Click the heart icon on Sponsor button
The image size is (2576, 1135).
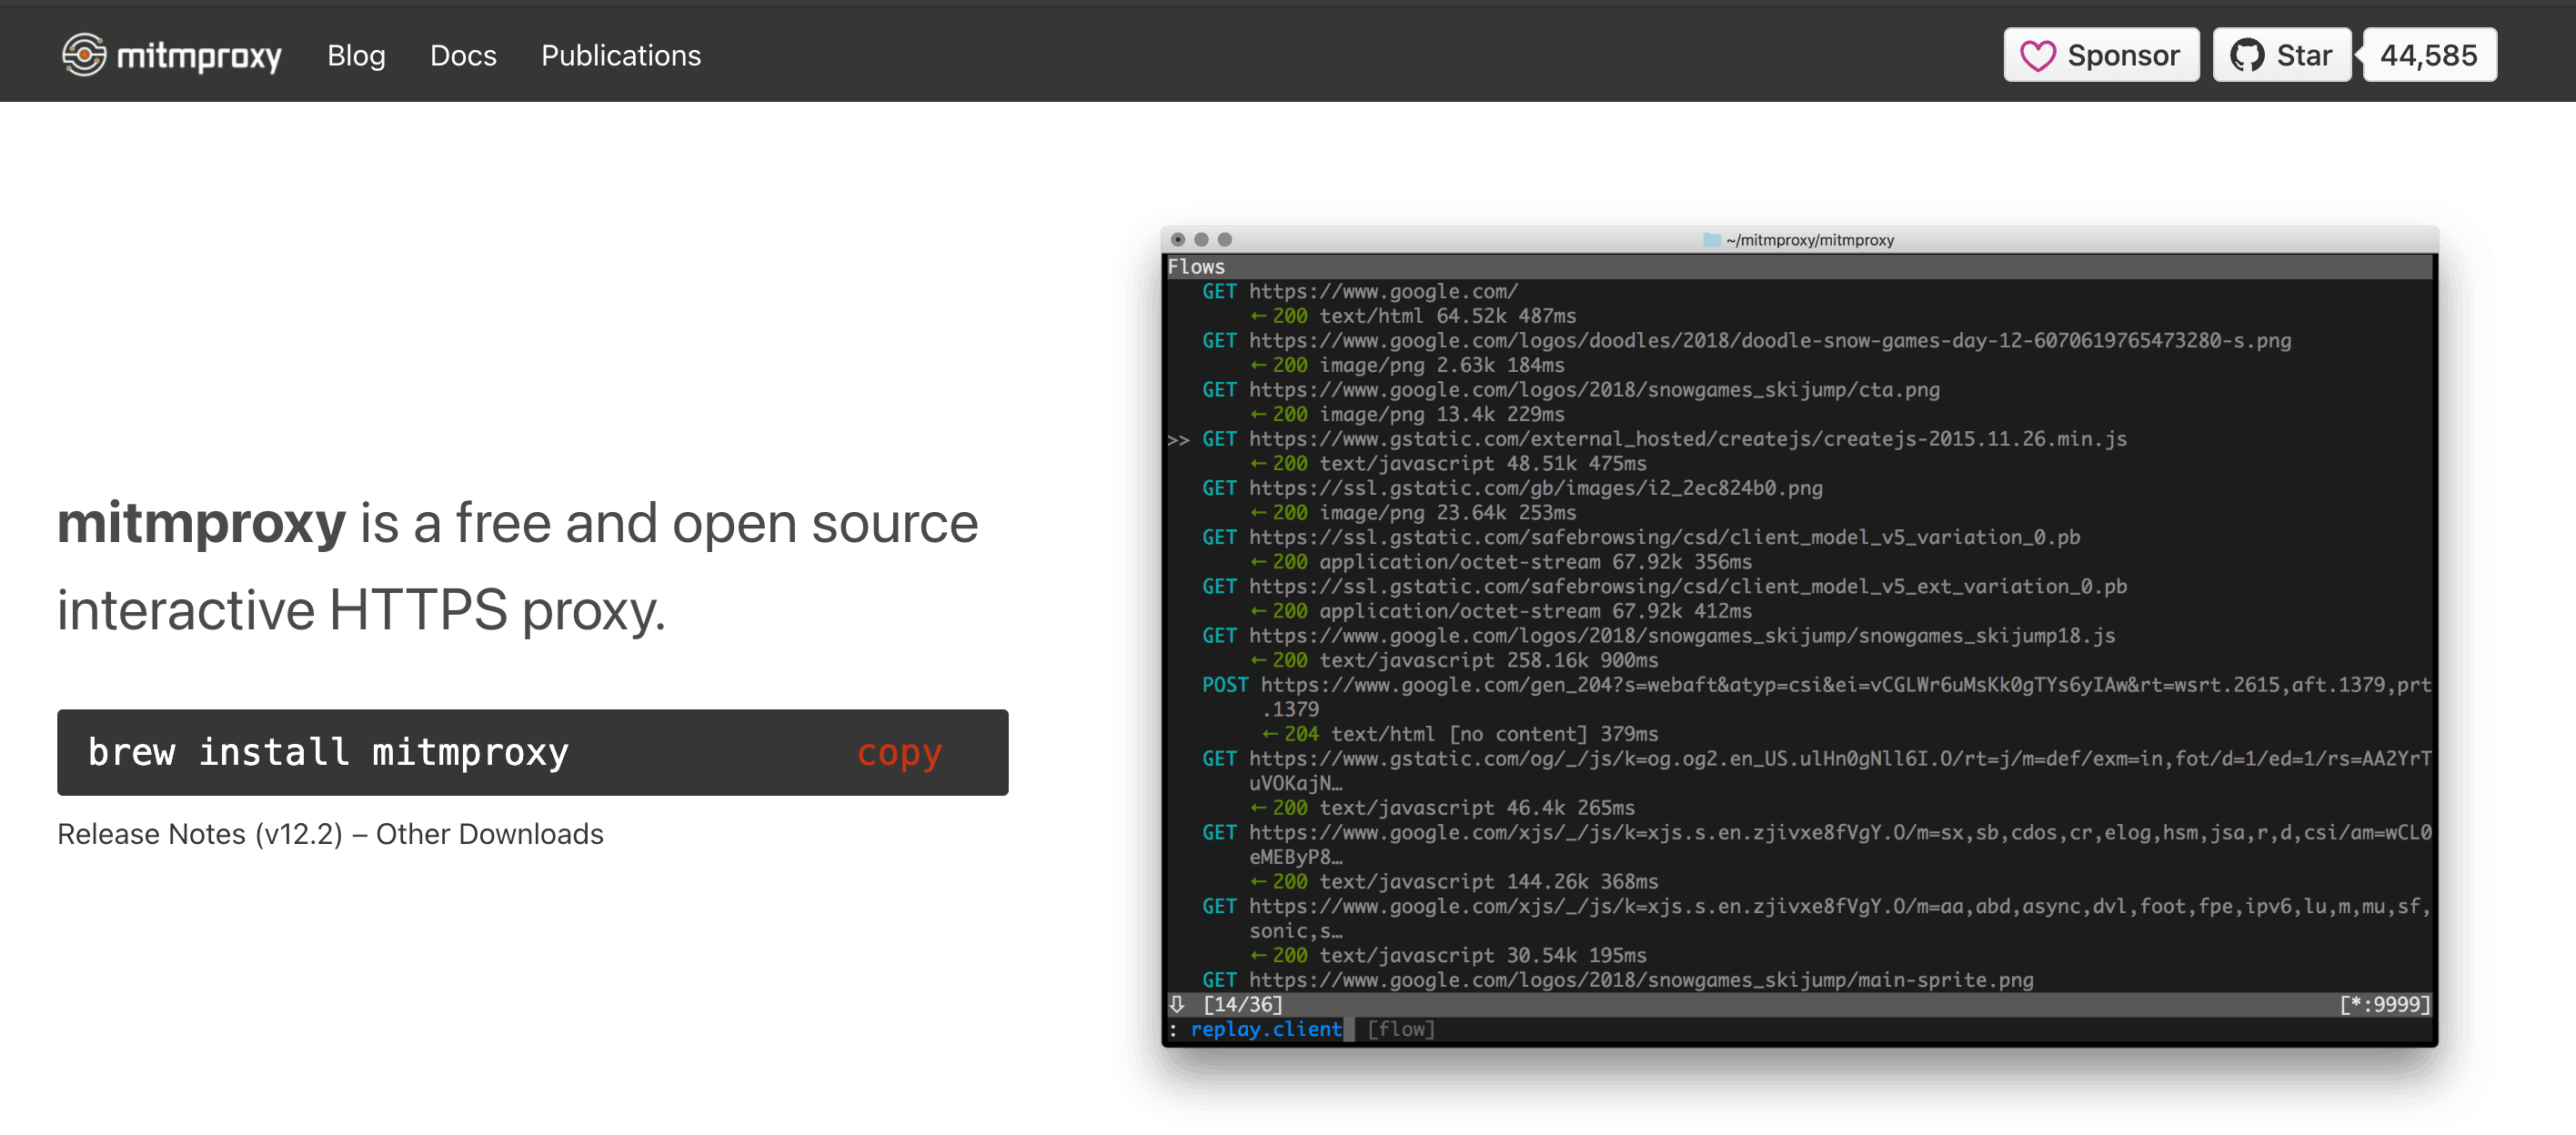(2037, 55)
